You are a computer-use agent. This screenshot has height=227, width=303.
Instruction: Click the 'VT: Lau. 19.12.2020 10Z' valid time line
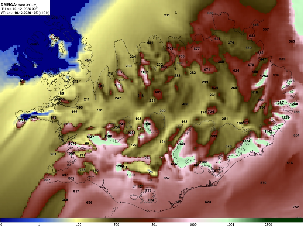pyautogui.click(x=19, y=13)
